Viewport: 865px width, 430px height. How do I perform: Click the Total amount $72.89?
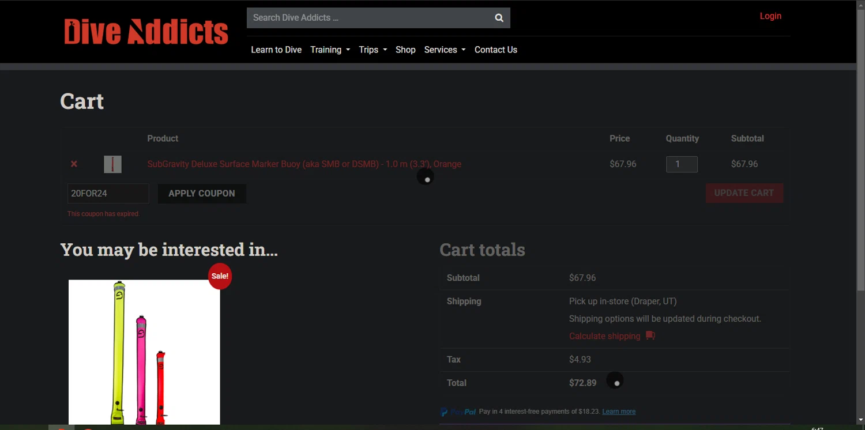point(582,383)
